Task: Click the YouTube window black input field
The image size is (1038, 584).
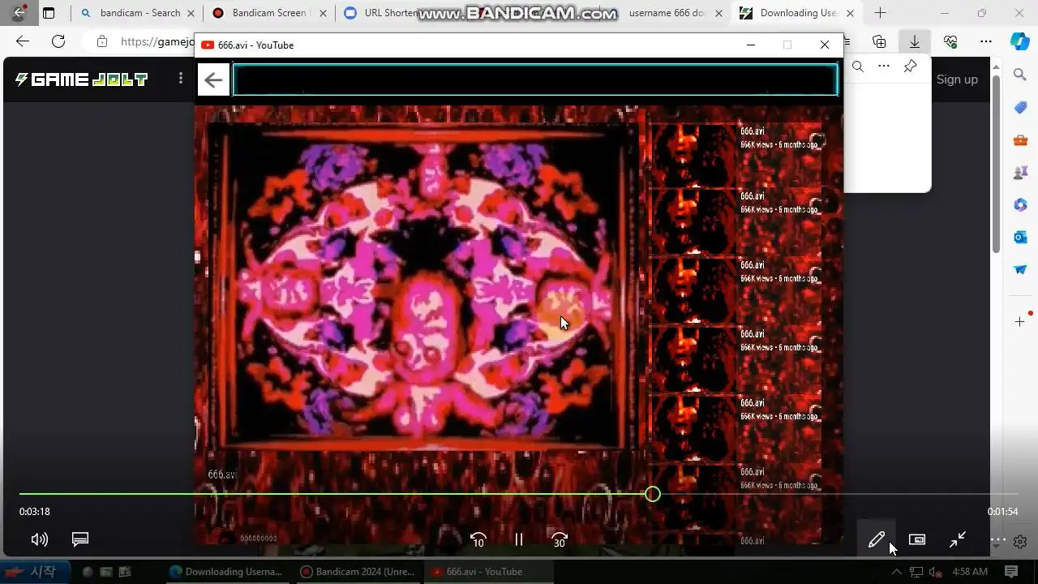Action: (x=535, y=79)
